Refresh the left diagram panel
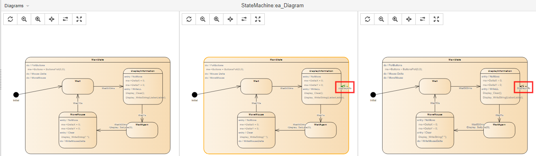 pyautogui.click(x=11, y=19)
